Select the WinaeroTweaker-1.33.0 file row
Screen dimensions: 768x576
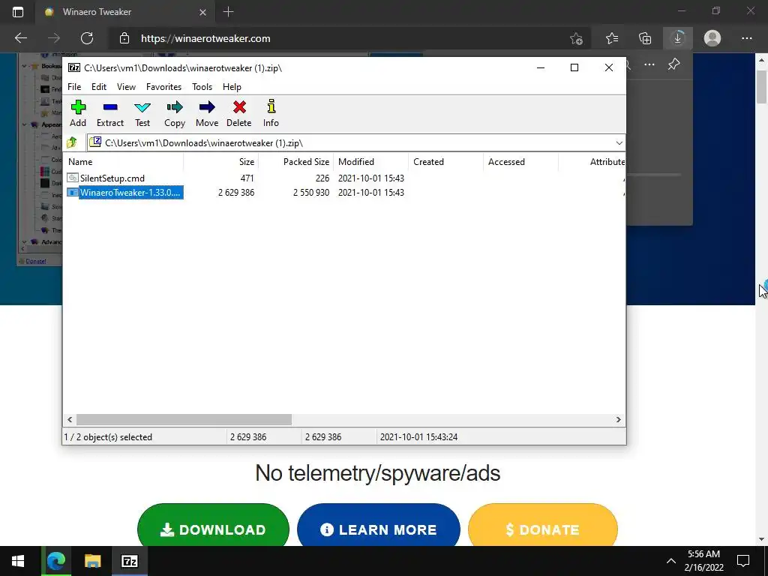[x=345, y=193]
